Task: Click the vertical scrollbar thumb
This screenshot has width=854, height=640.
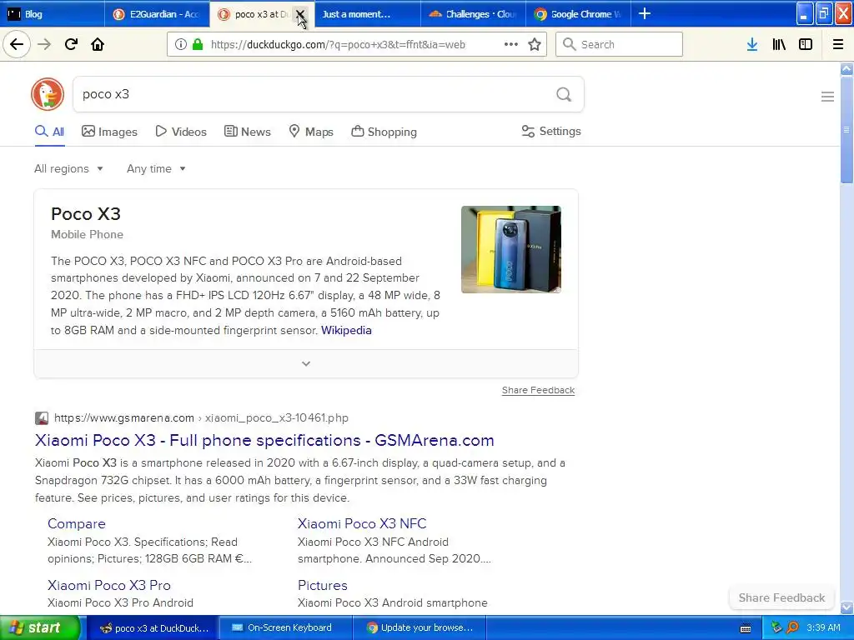Action: click(846, 129)
